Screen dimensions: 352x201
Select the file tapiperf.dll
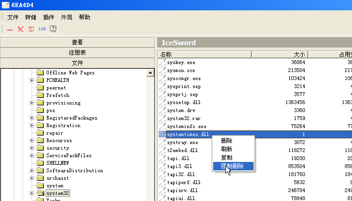[184, 182]
